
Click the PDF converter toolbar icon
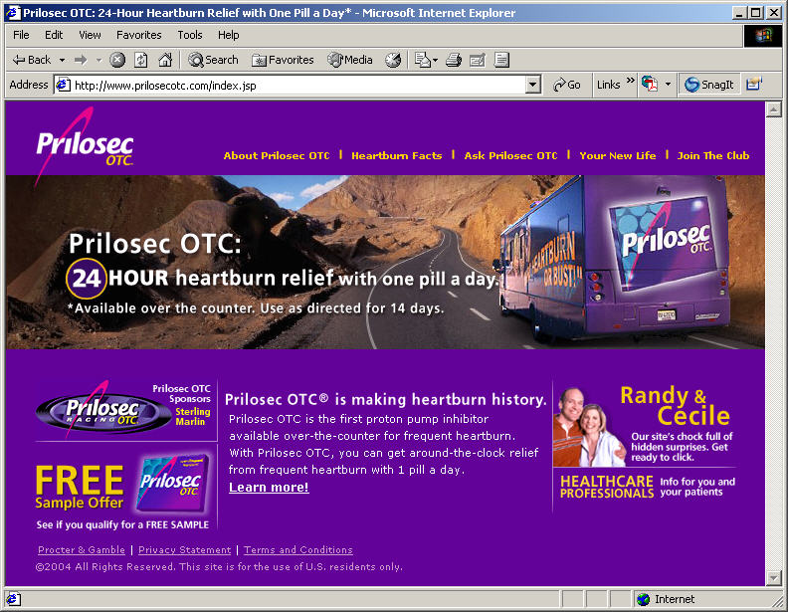pyautogui.click(x=650, y=85)
